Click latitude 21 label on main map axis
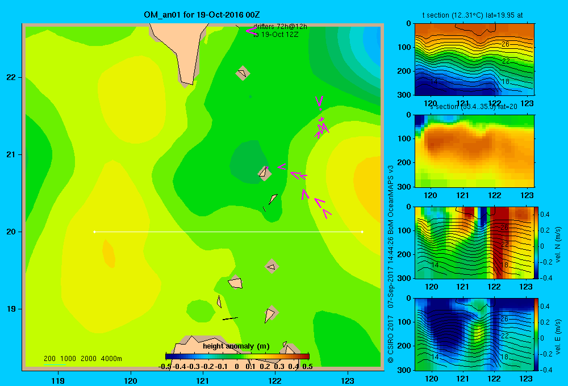This screenshot has width=568, height=386. point(11,154)
